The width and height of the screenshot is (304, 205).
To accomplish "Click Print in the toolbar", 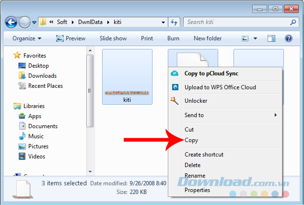I will pos(147,38).
